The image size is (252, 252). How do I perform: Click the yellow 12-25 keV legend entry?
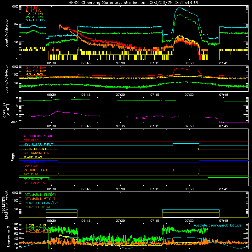tap(35, 14)
